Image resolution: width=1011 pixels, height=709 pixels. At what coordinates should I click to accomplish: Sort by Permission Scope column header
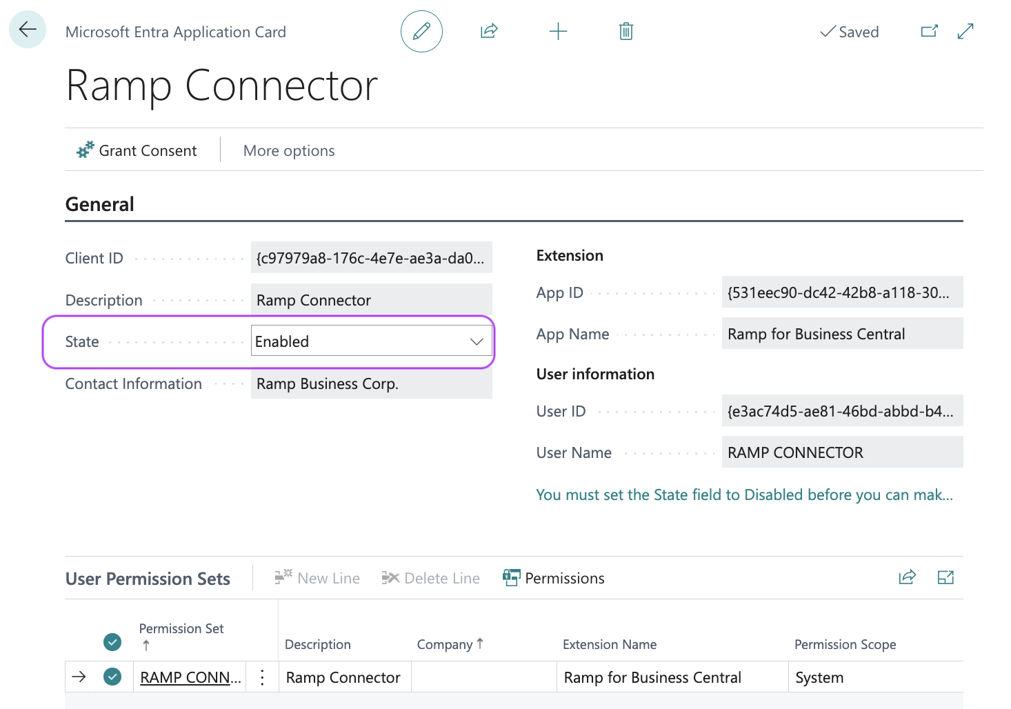click(845, 644)
